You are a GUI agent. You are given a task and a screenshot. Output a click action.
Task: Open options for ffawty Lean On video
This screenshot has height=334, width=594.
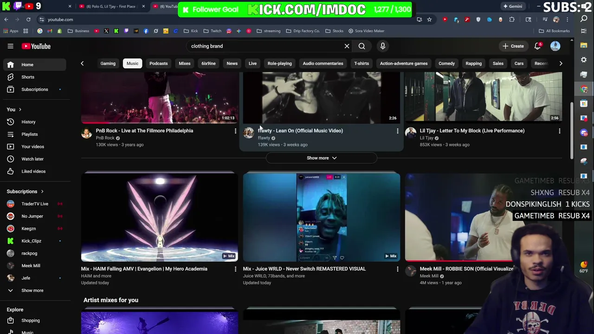coord(397,131)
